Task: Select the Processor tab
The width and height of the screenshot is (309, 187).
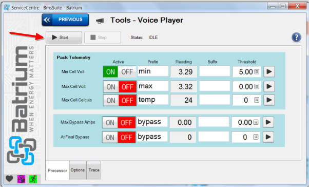Action: [57, 171]
